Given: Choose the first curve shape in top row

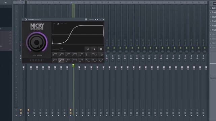Looking at the screenshot, I should click(55, 55).
